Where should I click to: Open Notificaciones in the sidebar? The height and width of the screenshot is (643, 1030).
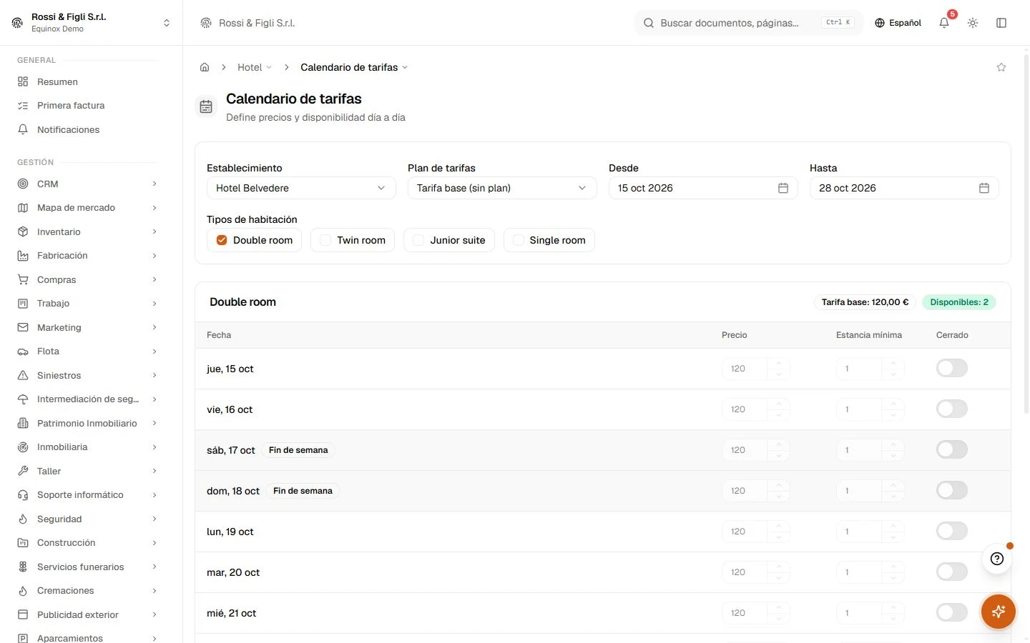(x=87, y=129)
